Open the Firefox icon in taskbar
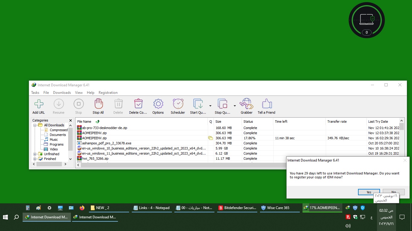Screen dimensions: 412x231 (x=82, y=208)
